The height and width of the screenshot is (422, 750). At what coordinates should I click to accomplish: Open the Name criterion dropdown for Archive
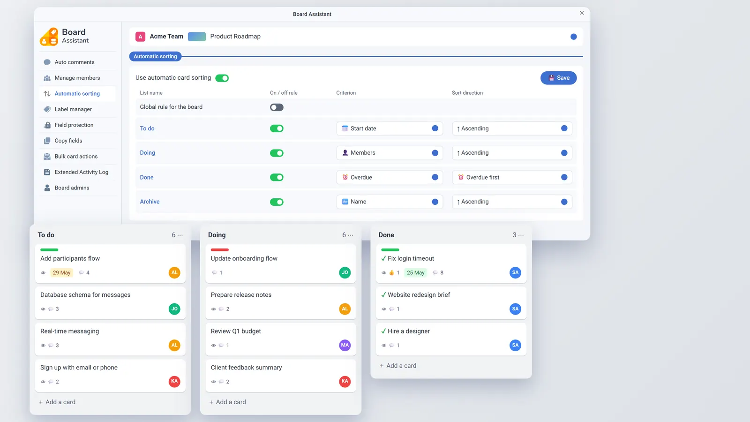(x=390, y=202)
